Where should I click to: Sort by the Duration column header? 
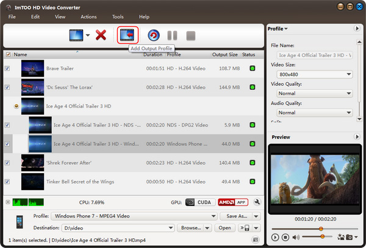[152, 55]
